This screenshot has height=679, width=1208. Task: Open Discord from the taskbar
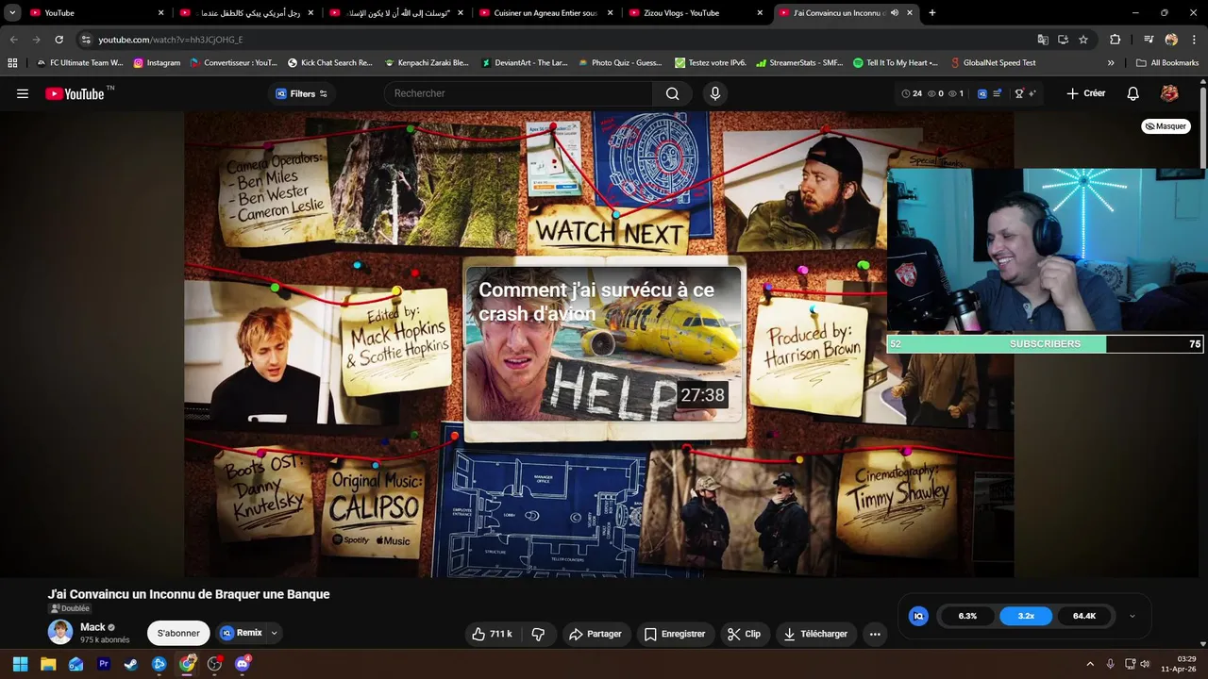(243, 664)
